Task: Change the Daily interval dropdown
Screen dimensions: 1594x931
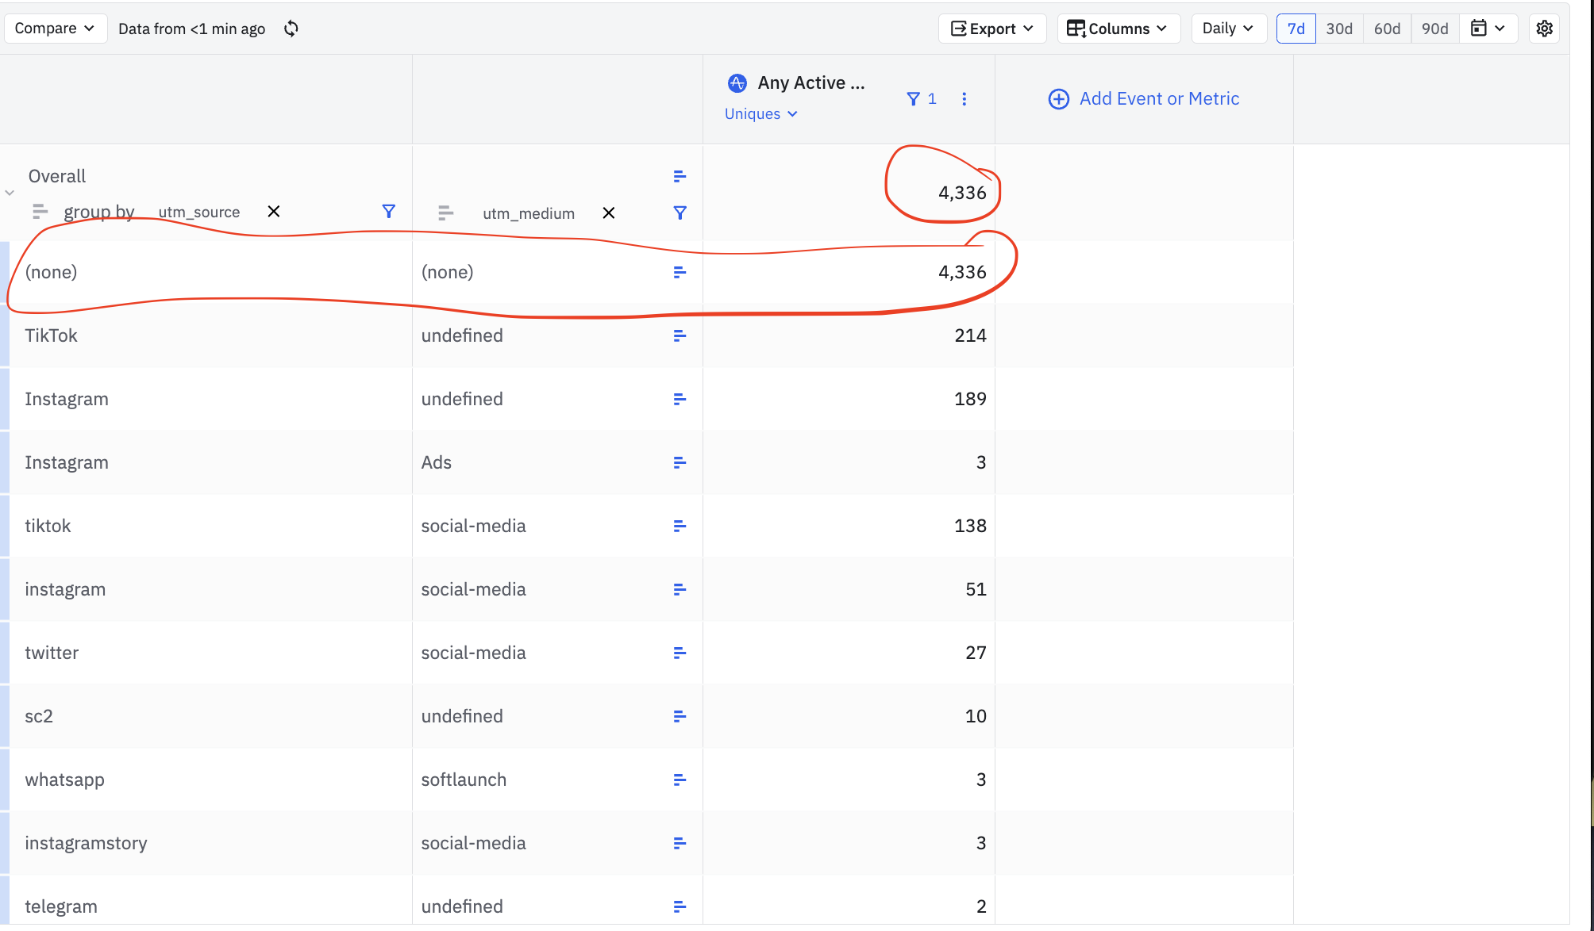Action: pyautogui.click(x=1227, y=29)
